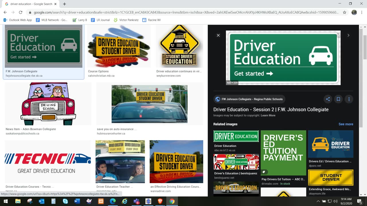The image size is (367, 206).
Task: Open Driver Education - Session 2 title link
Action: click(x=271, y=110)
